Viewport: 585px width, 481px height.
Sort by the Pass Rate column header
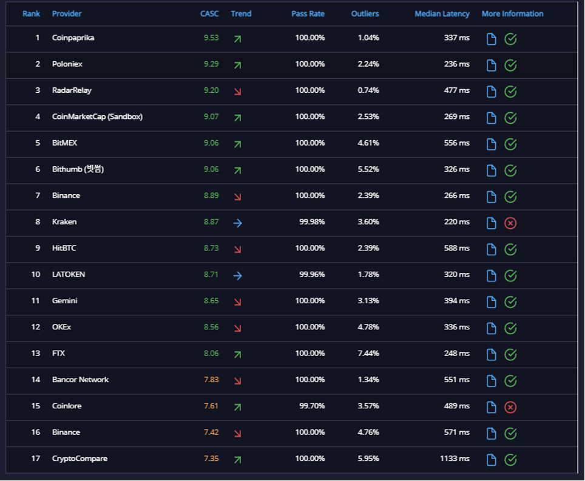308,14
